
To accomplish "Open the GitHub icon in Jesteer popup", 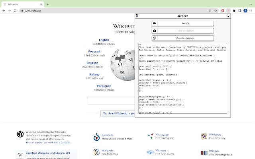I will [228, 16].
